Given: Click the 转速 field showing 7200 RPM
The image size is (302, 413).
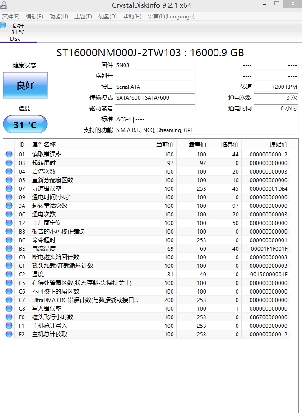Looking at the screenshot, I should tap(276, 87).
